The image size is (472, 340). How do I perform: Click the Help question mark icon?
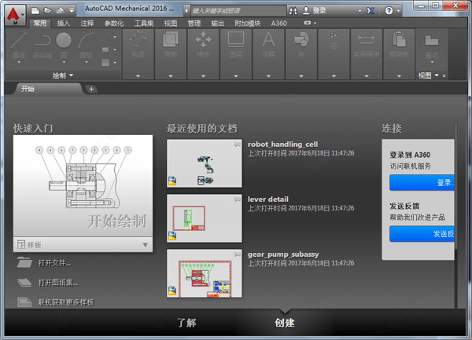389,11
